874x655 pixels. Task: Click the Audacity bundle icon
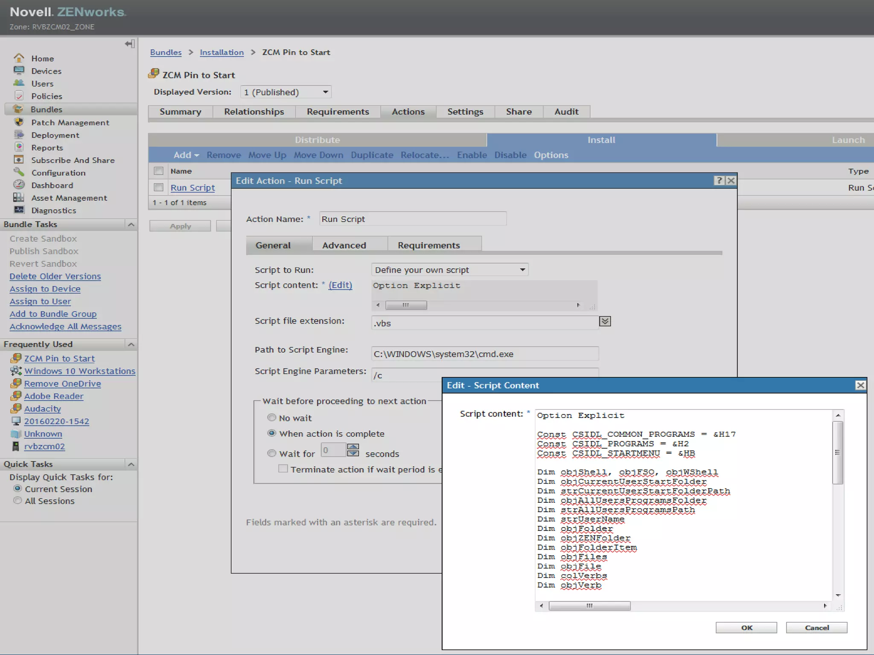pos(16,408)
